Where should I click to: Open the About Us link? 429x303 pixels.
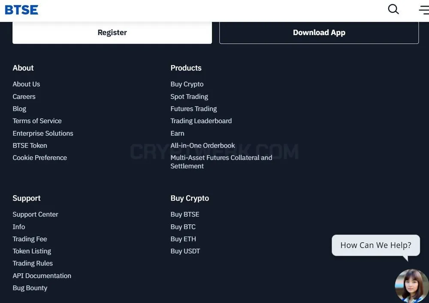[26, 84]
